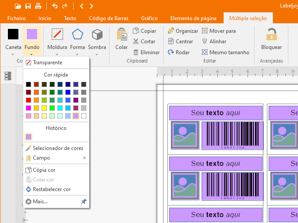Pin the color menu with the pushpin
Viewport: 298px width, 223px height.
tap(84, 202)
